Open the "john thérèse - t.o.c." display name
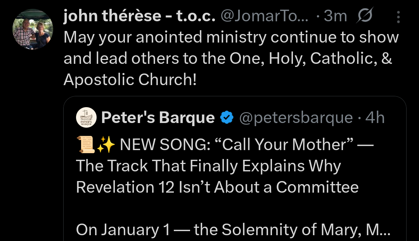 [139, 16]
